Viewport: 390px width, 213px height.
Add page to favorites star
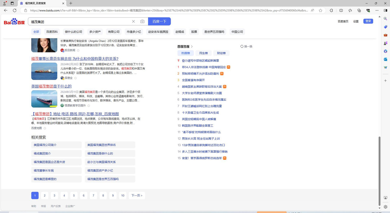tap(321, 10)
